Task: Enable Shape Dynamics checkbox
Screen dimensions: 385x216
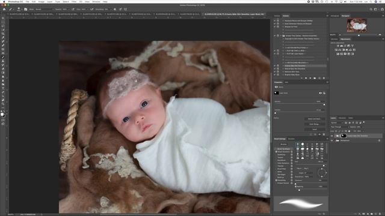Action: tap(276, 152)
